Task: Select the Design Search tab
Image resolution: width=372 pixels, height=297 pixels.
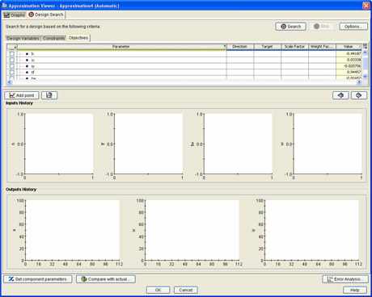Action: [46, 15]
